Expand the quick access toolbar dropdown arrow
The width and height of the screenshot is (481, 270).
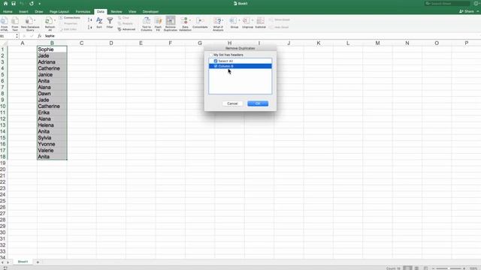tap(40, 4)
